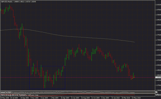Click the 28 Mar 2010 date label
The height and width of the screenshot is (99, 161).
click(x=126, y=98)
